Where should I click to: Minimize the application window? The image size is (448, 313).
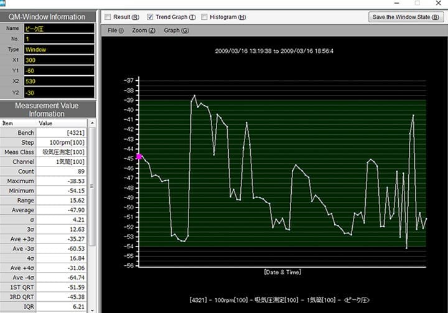(x=397, y=3)
